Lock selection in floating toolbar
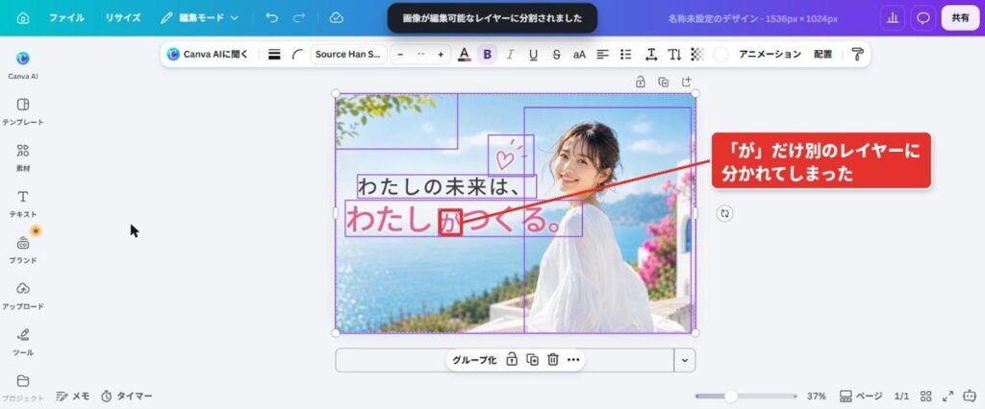Screen dimensions: 985x409 (512, 360)
